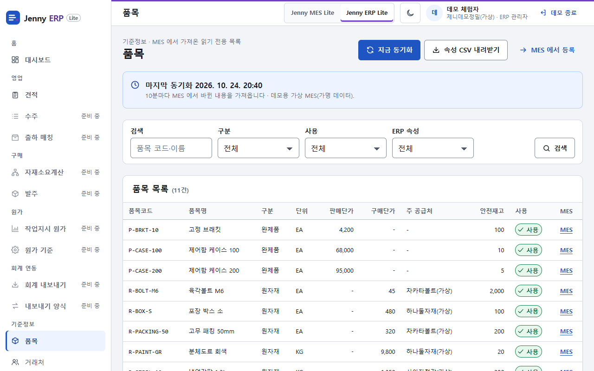This screenshot has width=594, height=371.
Task: Download attributes with 속성 CSV 내려받기
Action: pyautogui.click(x=466, y=50)
